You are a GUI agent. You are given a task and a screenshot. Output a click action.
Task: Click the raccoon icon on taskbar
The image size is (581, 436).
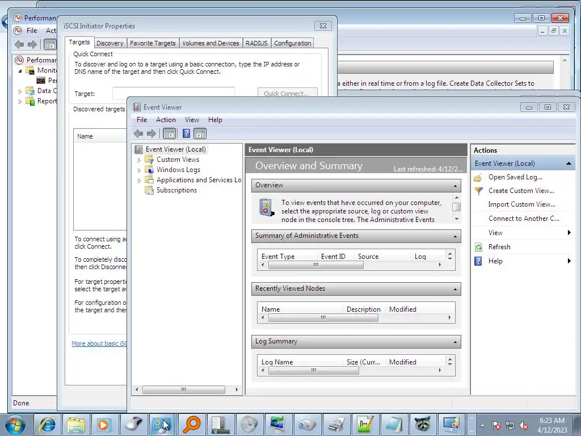[x=423, y=425]
